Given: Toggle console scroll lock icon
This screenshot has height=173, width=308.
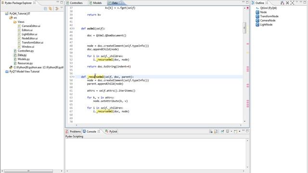Looking at the screenshot, I should (x=211, y=131).
